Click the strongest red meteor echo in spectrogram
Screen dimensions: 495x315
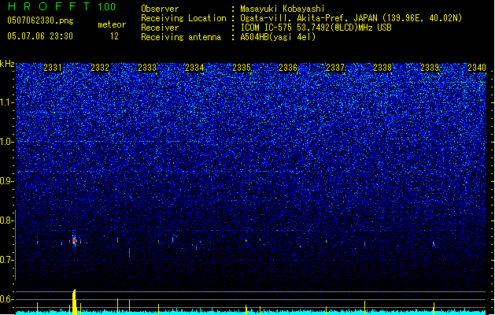click(x=74, y=241)
